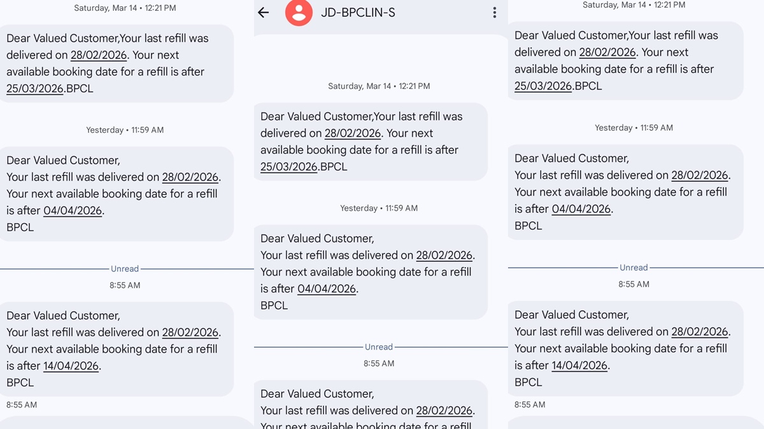Viewport: 764px width, 429px height.
Task: Open 04/04/2026 date link in left screenshot
Action: coord(73,211)
